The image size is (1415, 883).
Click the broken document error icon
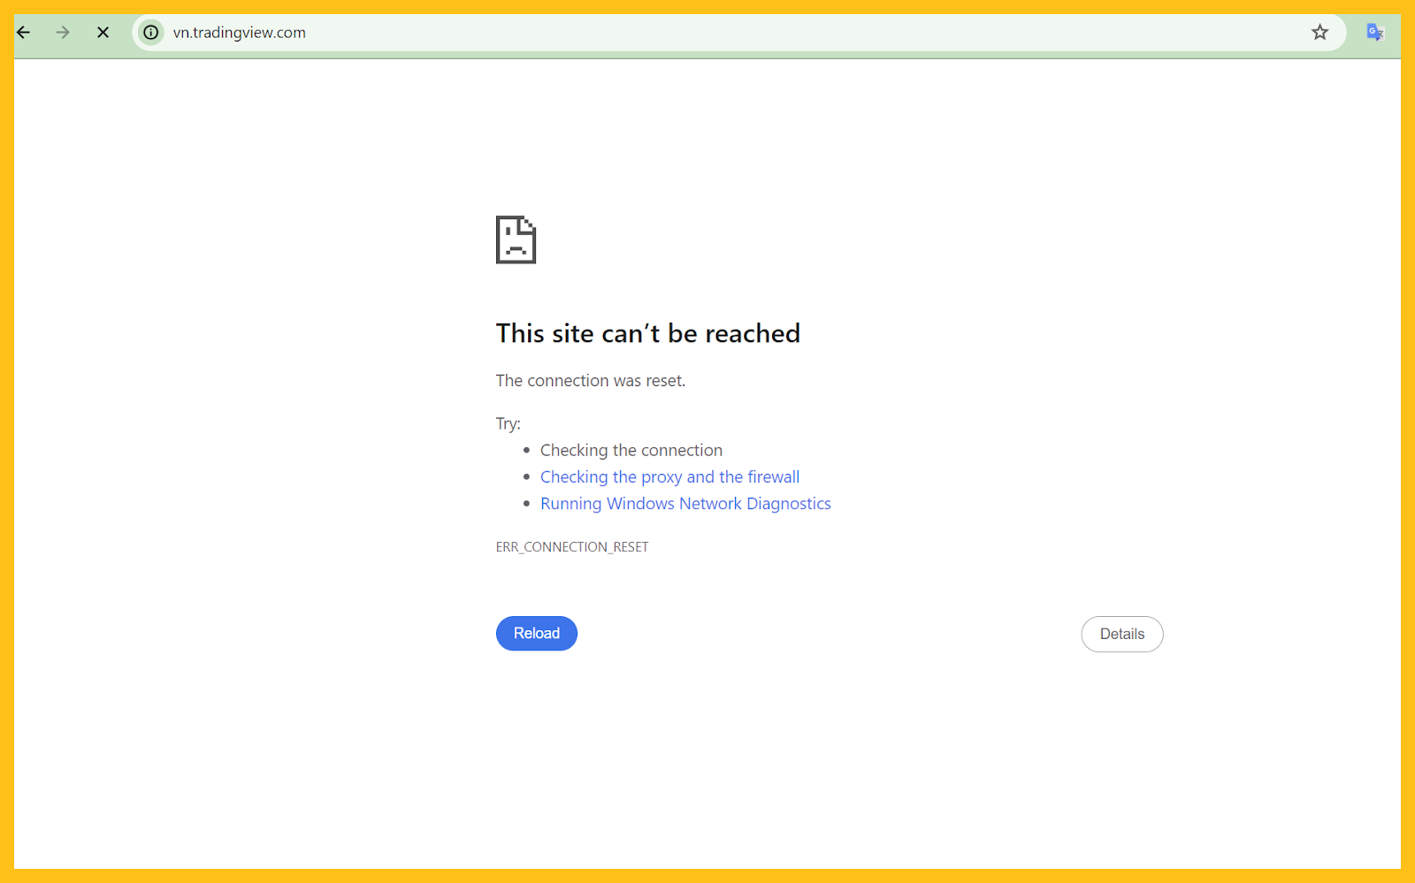(516, 239)
